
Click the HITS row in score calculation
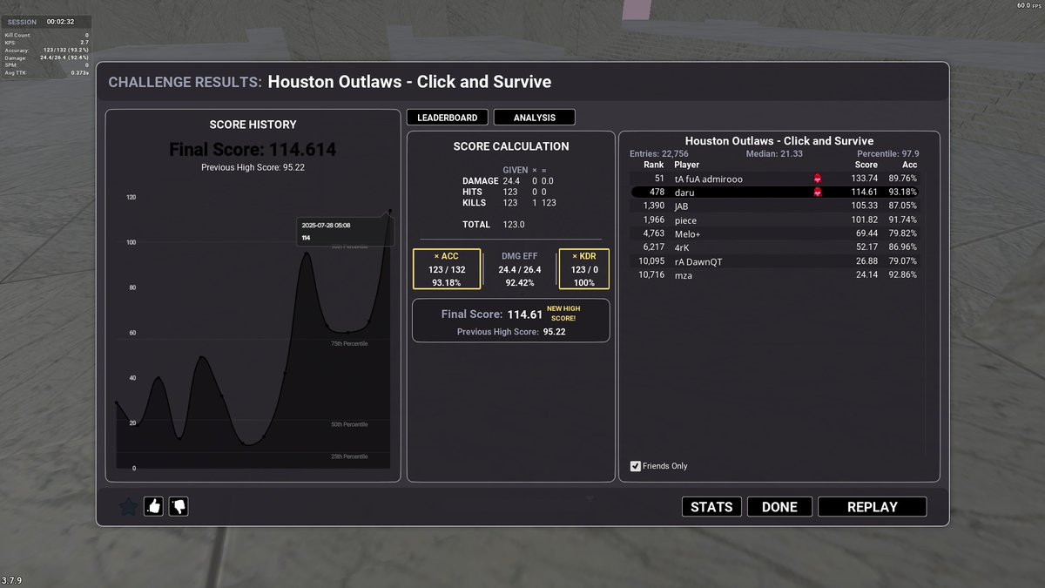[505, 192]
